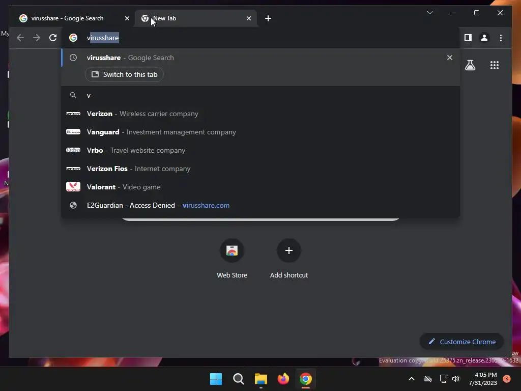This screenshot has width=521, height=391.
Task: Click the OneDrive cloud tray icon
Action: (428, 379)
